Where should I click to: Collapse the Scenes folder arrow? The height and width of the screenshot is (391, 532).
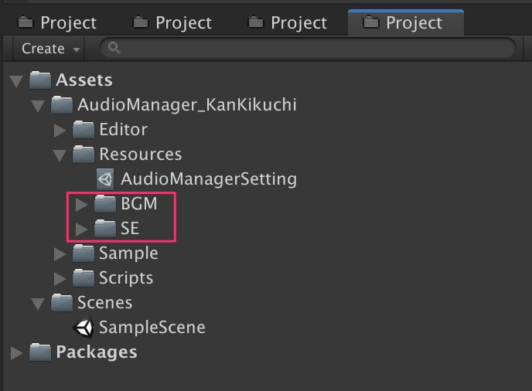coord(39,304)
